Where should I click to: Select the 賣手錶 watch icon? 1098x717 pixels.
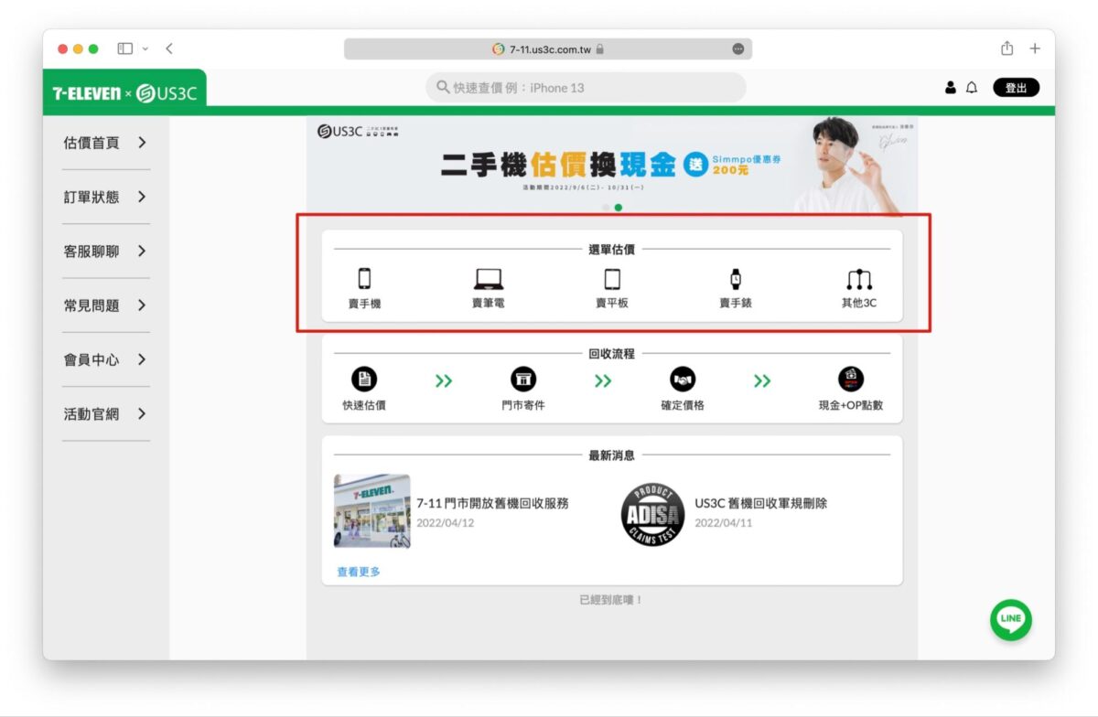click(x=735, y=279)
